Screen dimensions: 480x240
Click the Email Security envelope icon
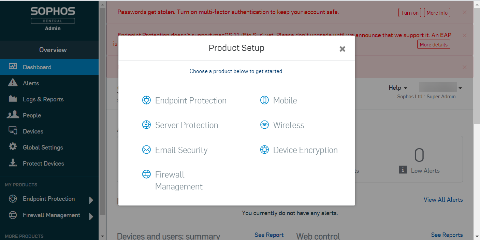[146, 150]
